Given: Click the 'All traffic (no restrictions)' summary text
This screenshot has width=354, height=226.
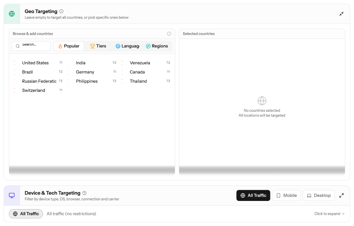Looking at the screenshot, I should coord(71,214).
